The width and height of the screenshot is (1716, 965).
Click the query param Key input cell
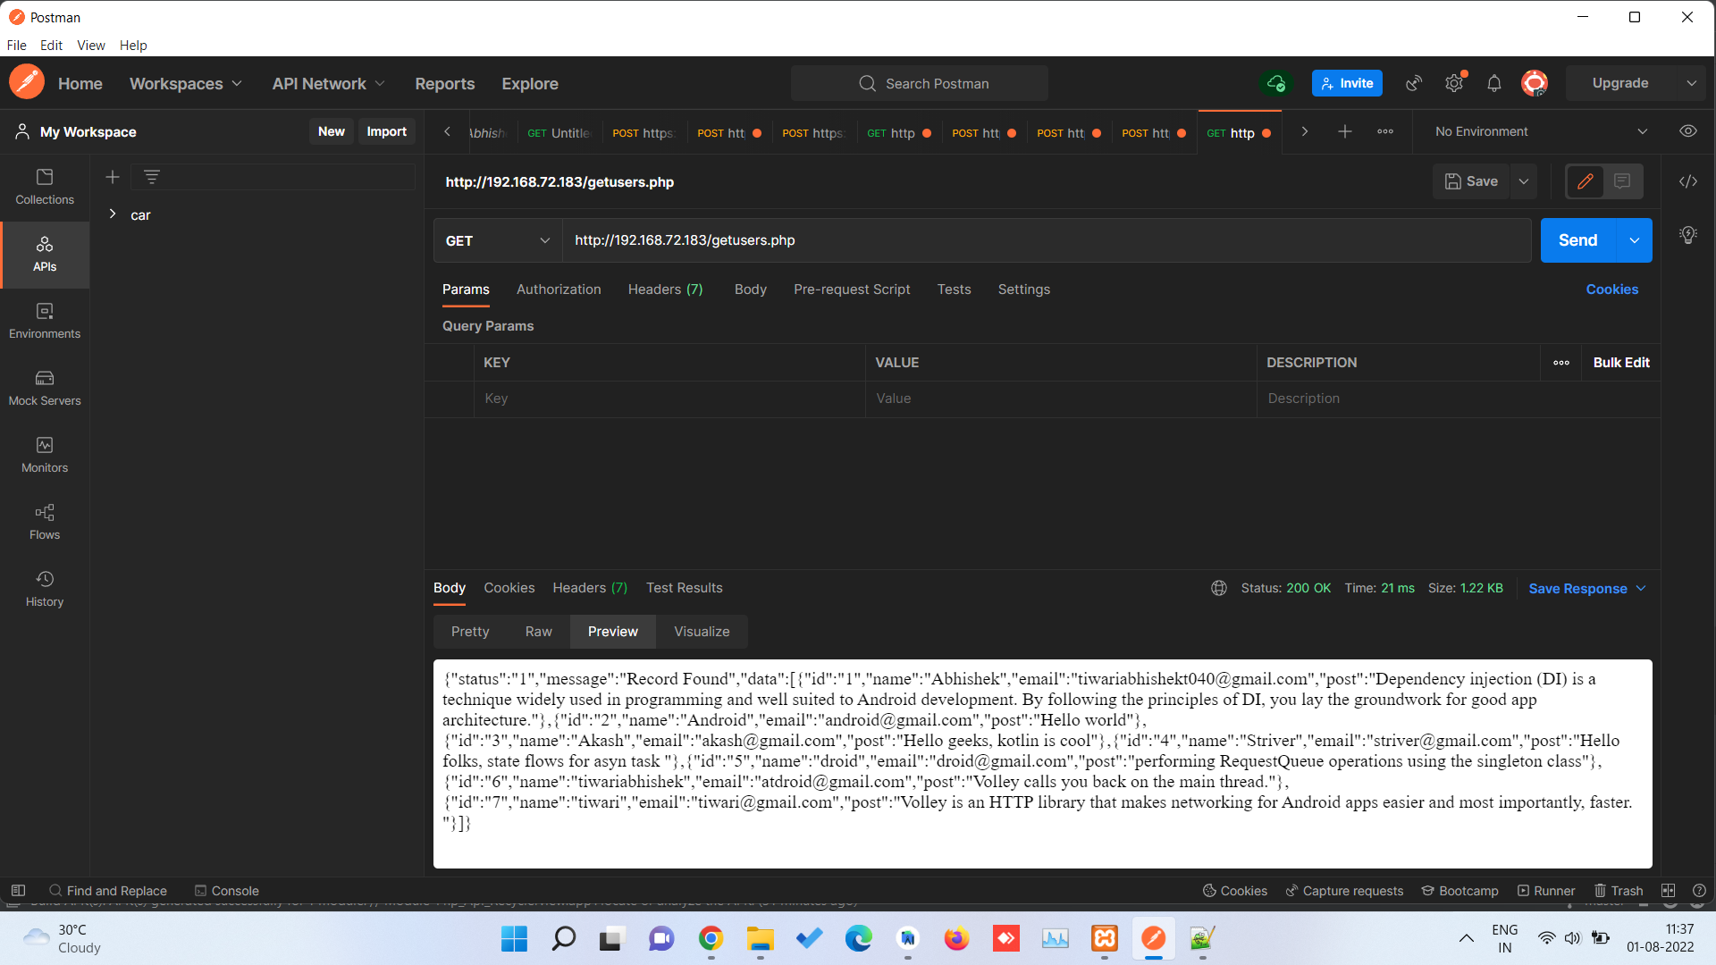tap(669, 399)
